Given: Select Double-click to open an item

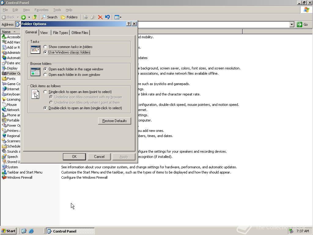Looking at the screenshot, I should click(83, 108).
